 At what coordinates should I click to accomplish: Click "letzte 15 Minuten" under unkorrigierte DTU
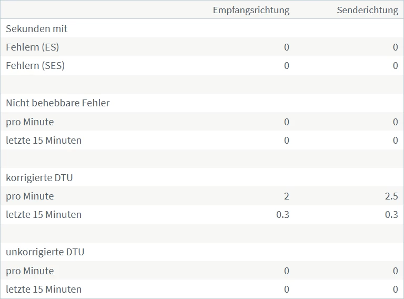(44, 290)
